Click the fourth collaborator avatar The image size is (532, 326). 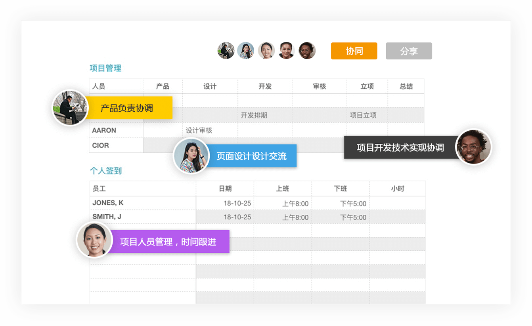coord(287,51)
